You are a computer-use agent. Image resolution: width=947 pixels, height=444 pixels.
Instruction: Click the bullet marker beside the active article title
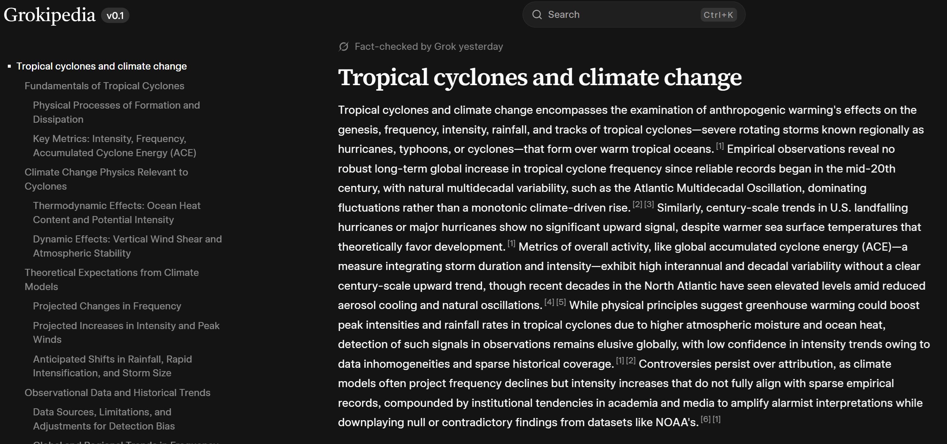click(x=9, y=66)
